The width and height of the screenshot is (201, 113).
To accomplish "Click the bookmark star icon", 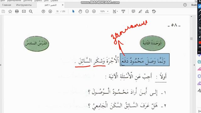I will click(10, 11).
